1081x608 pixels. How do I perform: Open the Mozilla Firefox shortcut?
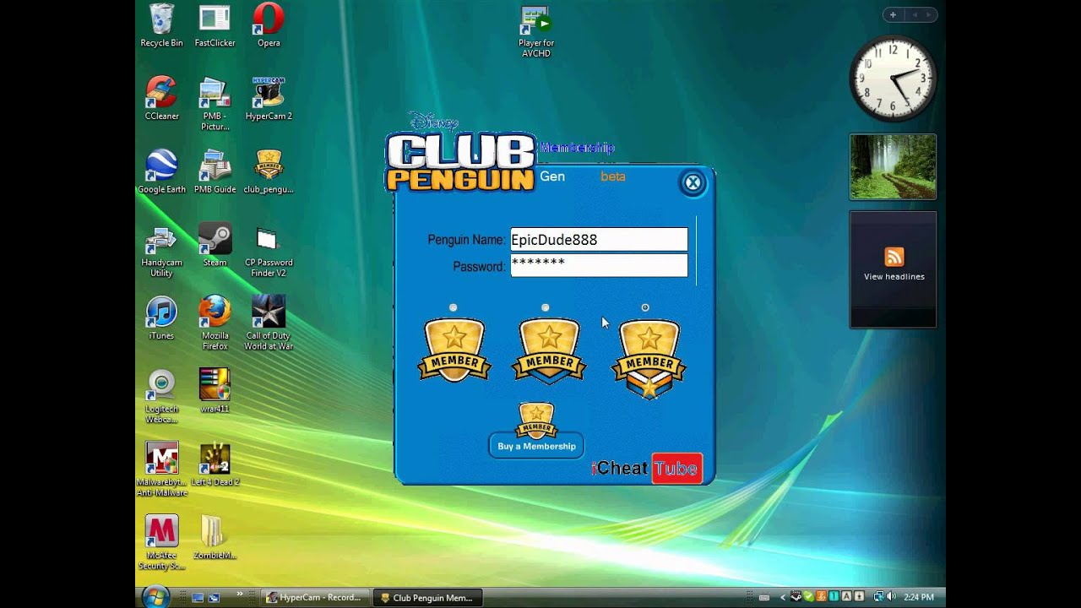pyautogui.click(x=215, y=323)
